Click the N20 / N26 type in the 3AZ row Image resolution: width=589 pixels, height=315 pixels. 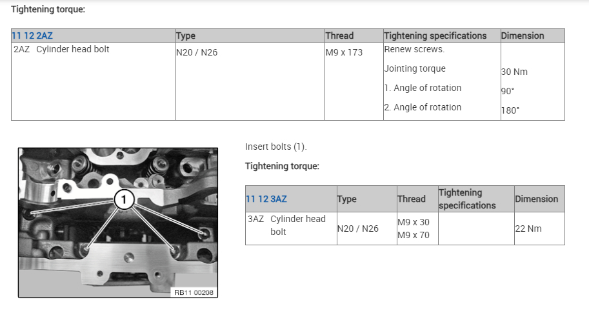[x=357, y=229]
